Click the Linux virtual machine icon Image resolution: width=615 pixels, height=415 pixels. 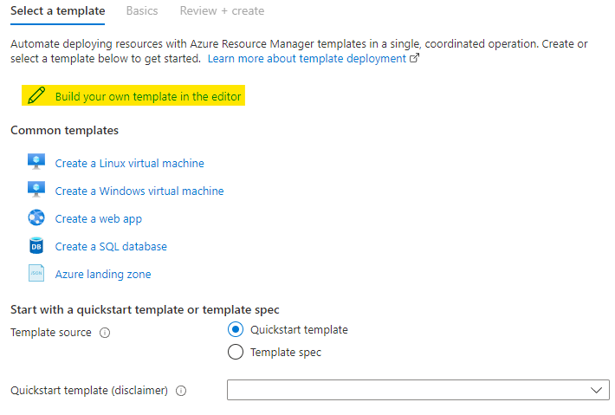(36, 163)
